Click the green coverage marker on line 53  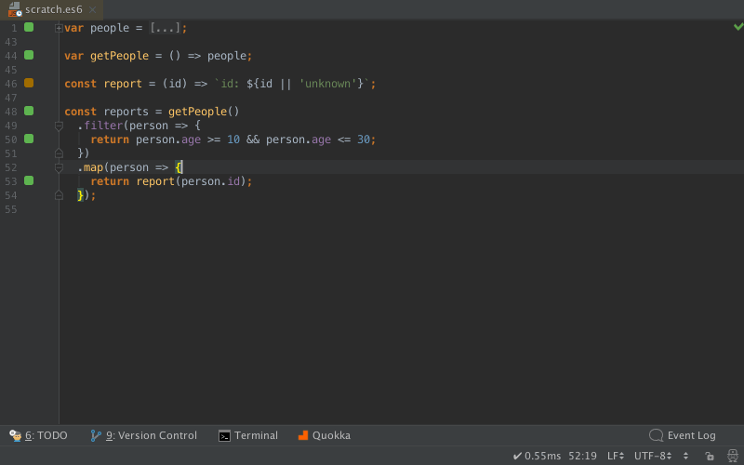pyautogui.click(x=29, y=180)
